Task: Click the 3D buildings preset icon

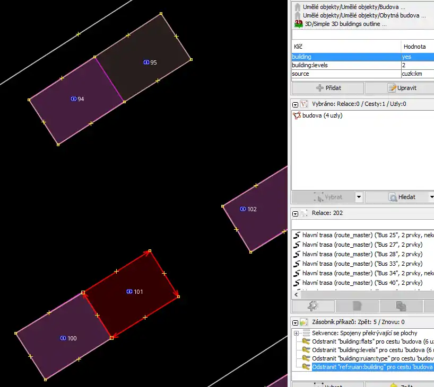Action: tap(298, 24)
